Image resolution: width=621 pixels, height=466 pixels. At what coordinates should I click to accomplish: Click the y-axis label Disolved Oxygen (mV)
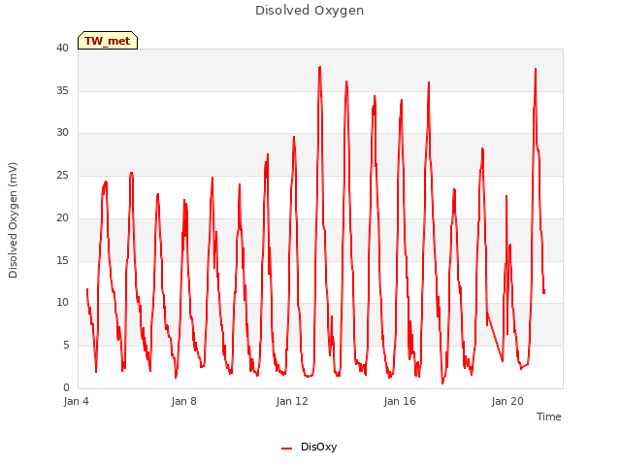(x=13, y=220)
